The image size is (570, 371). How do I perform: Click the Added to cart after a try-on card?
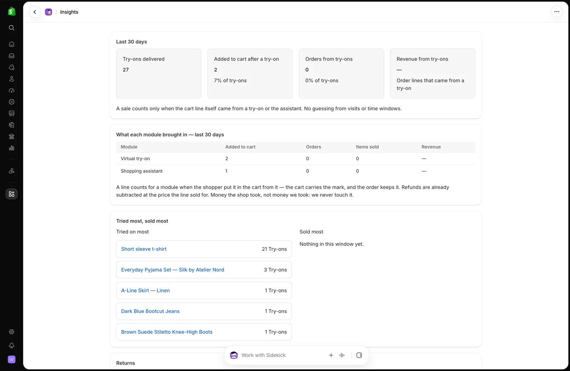[x=250, y=74]
